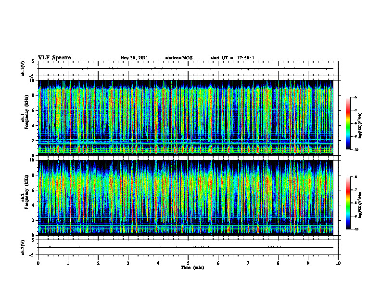Click time axis tick label "6"
381x295 pixels.
218,263
